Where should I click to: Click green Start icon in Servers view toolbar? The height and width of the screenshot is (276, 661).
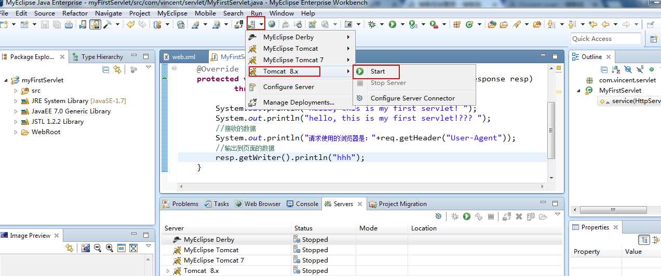(x=467, y=216)
